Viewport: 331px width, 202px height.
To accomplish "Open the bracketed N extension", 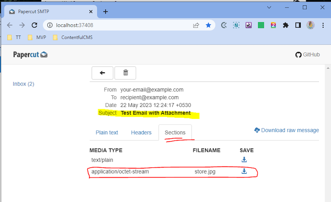I will coord(236,25).
